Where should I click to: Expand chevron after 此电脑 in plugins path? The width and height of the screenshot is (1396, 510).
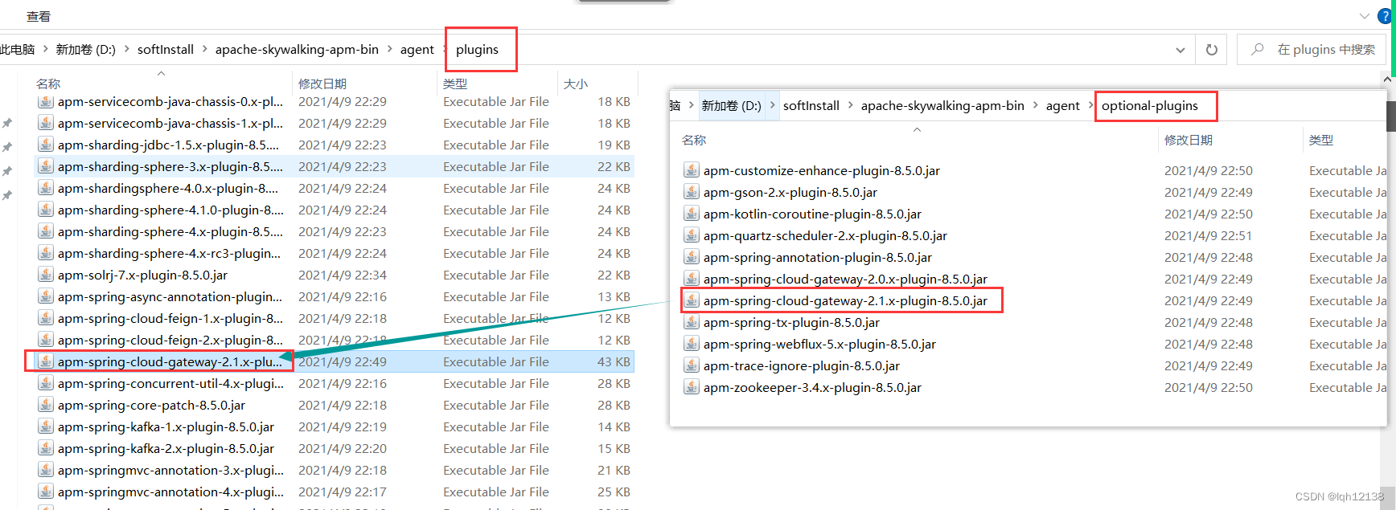[x=46, y=50]
